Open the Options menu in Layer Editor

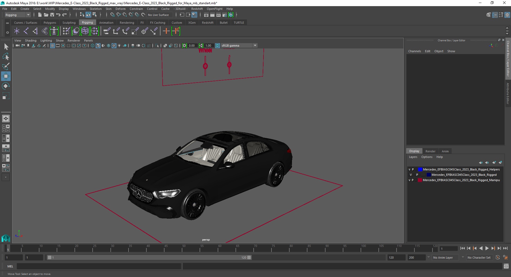427,157
